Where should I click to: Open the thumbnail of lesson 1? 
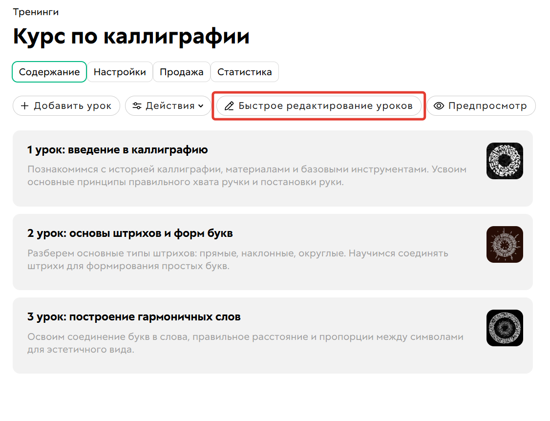point(505,161)
